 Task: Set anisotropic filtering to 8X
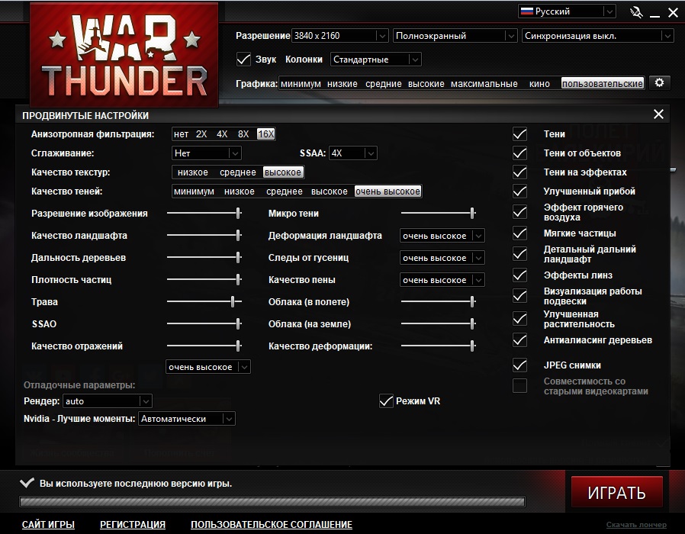(x=243, y=134)
